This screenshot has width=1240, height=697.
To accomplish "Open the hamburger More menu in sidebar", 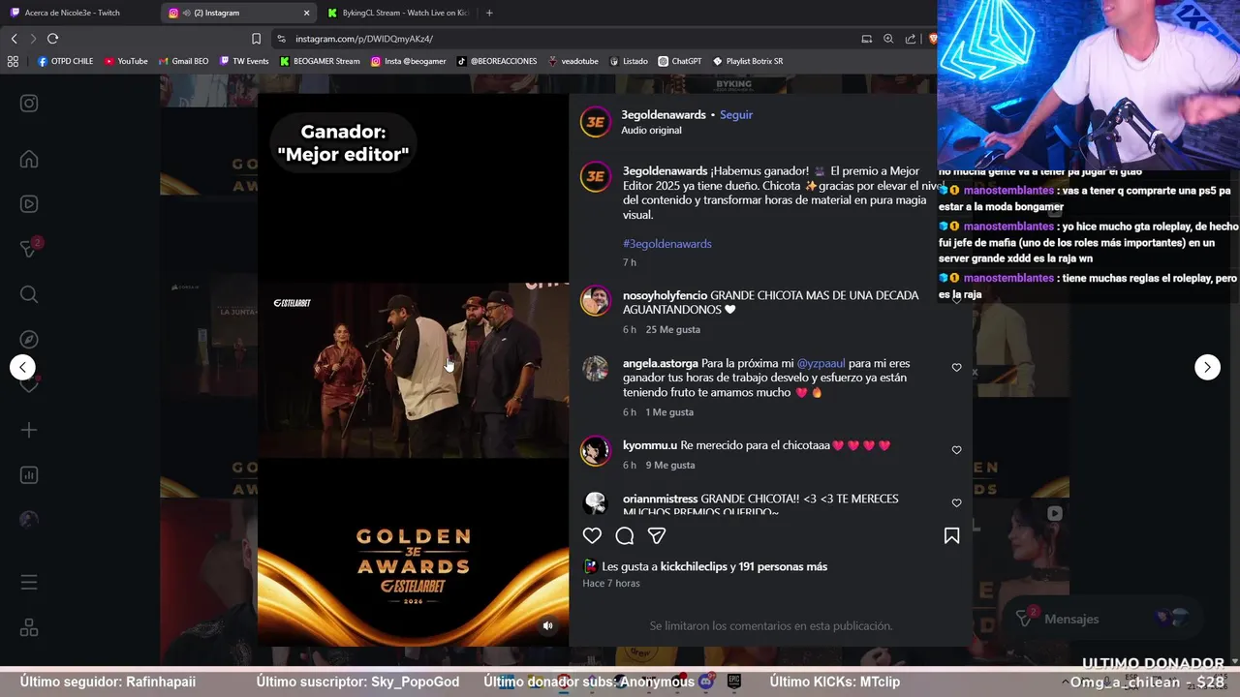I will [29, 583].
